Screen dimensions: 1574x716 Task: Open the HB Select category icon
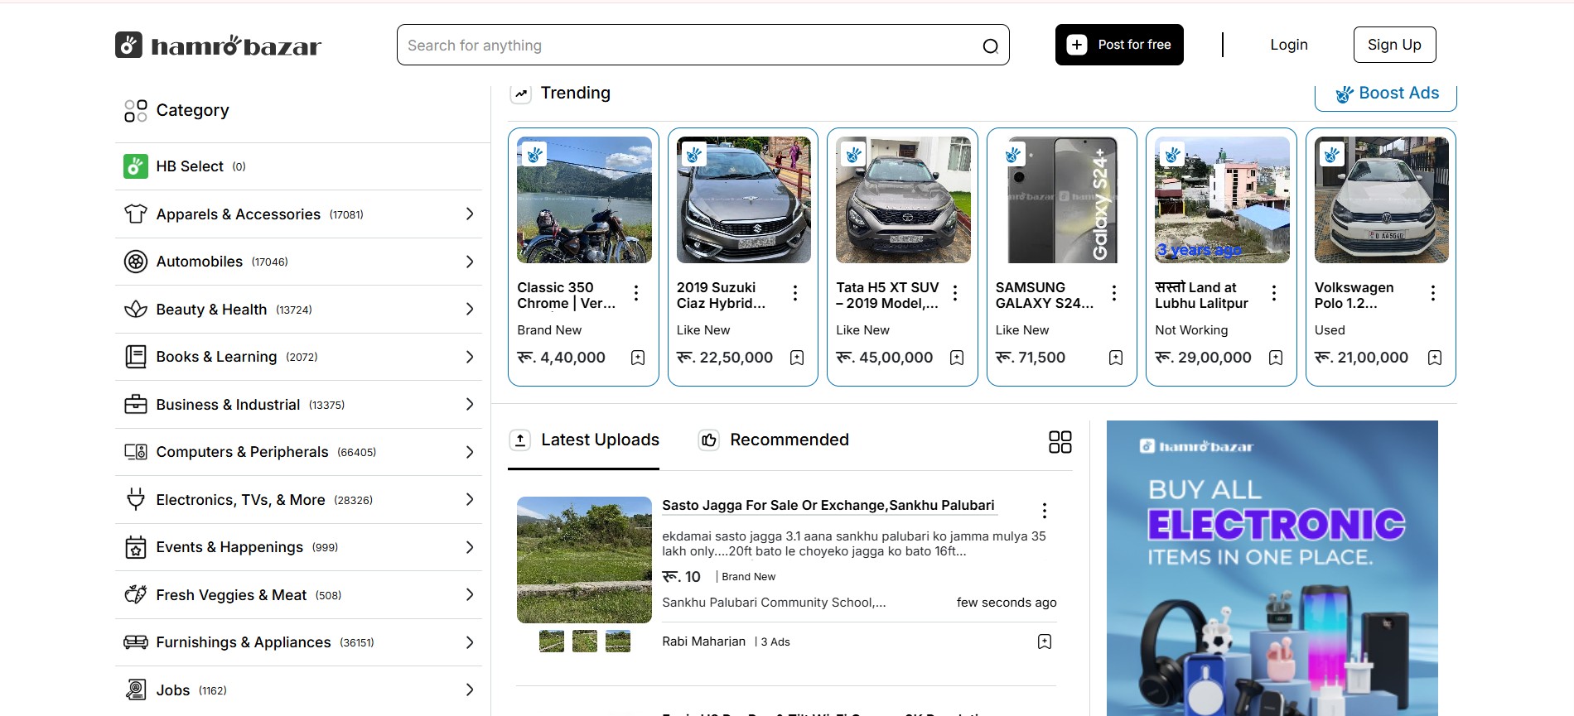[x=136, y=166]
